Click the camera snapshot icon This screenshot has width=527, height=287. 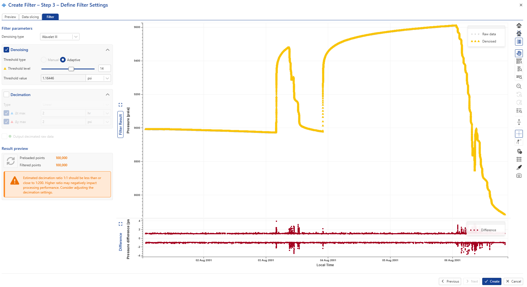(x=519, y=175)
